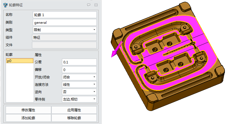Click the 组件 field showing 特征
Screen dimensions: 228x124
pyautogui.click(x=65, y=37)
